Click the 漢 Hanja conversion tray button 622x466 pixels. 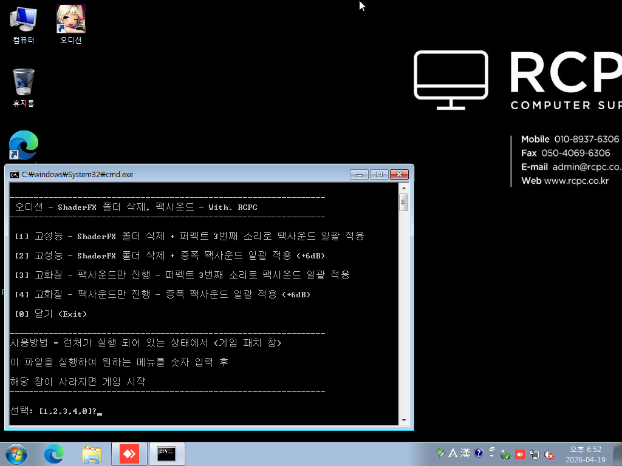coord(465,453)
